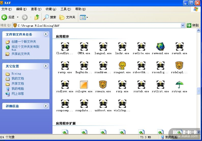Select the RegGuide executable icon
Viewport: 202px width, 141px height.
(84, 66)
